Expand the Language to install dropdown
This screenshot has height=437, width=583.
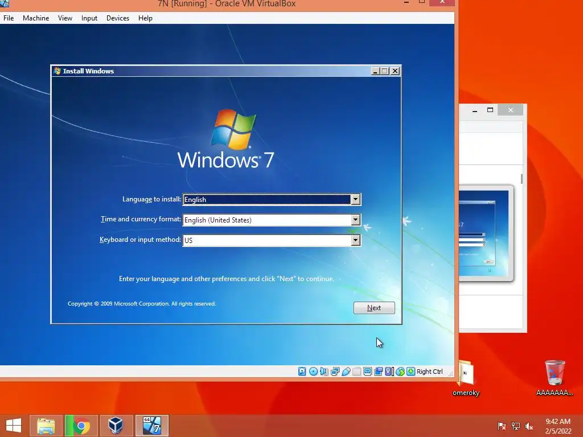point(355,200)
